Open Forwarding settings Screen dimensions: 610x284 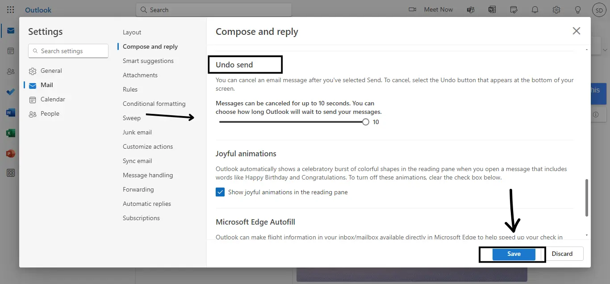[138, 189]
